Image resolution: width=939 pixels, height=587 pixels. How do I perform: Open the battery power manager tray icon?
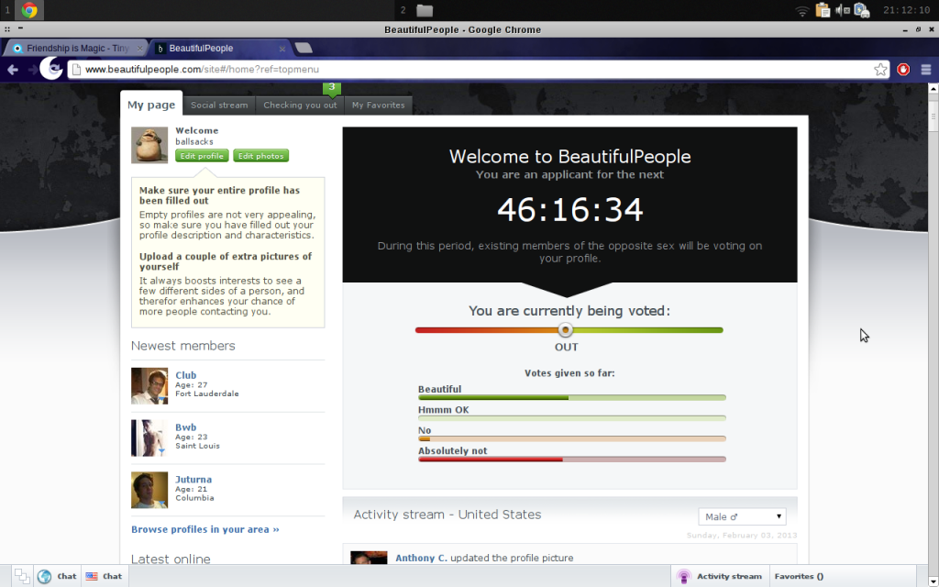[x=862, y=10]
